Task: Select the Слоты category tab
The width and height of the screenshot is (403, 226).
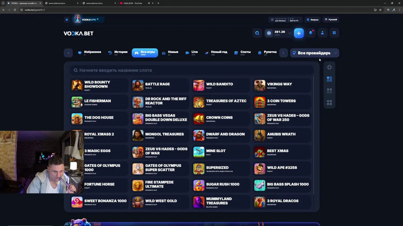Action: tap(242, 53)
